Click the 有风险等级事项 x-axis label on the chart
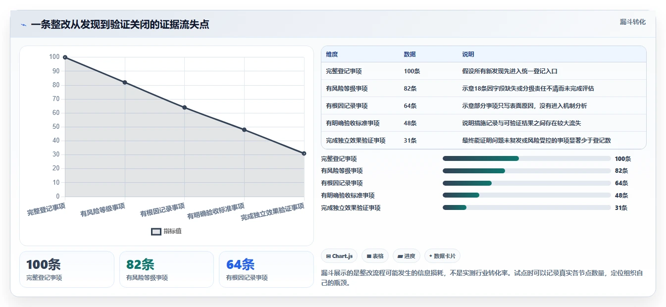The height and width of the screenshot is (307, 666). pyautogui.click(x=102, y=209)
